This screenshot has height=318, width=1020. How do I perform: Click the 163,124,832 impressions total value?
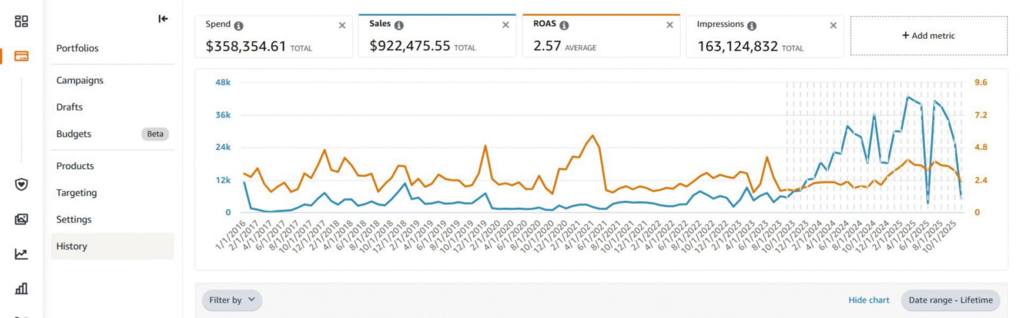pyautogui.click(x=738, y=46)
